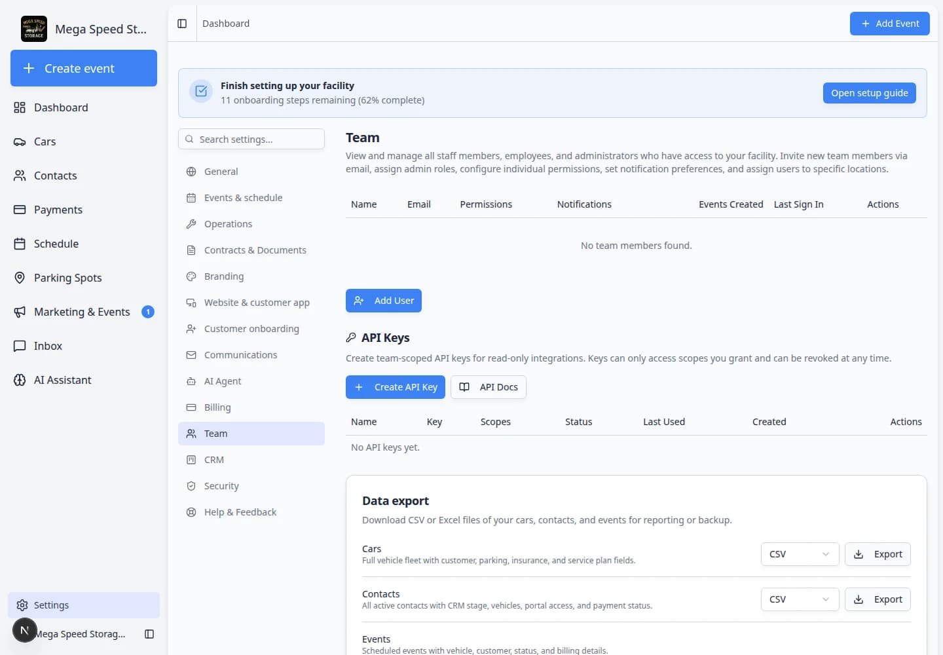Click the Status column header
Screen dimensions: 943x655
[x=579, y=422]
